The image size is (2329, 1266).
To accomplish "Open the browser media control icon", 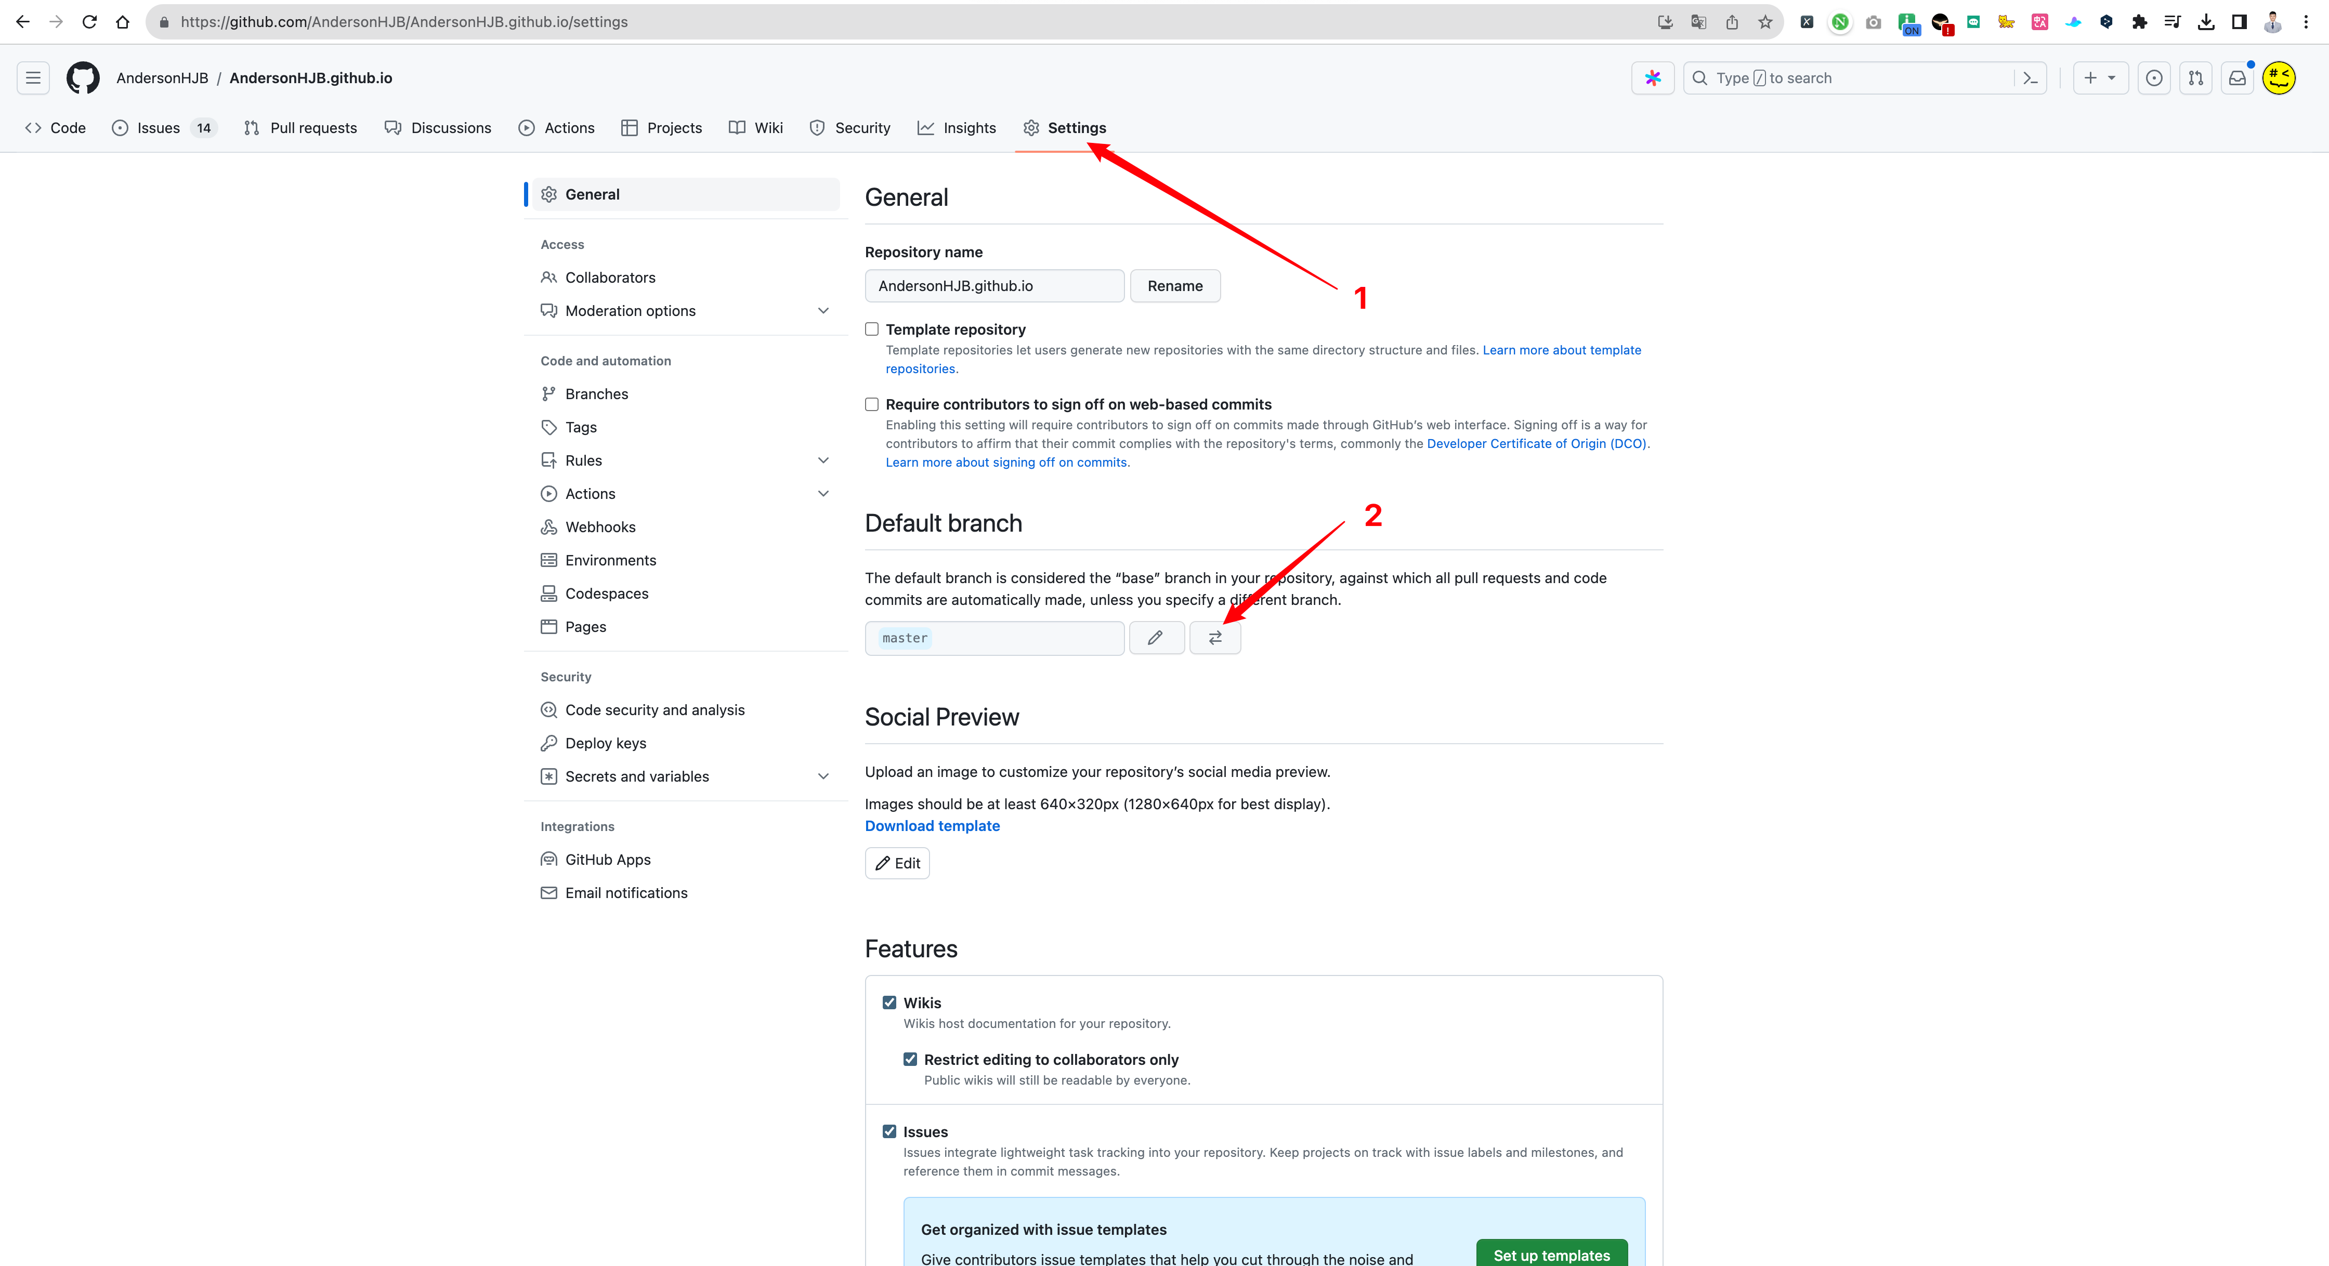I will tap(2173, 22).
